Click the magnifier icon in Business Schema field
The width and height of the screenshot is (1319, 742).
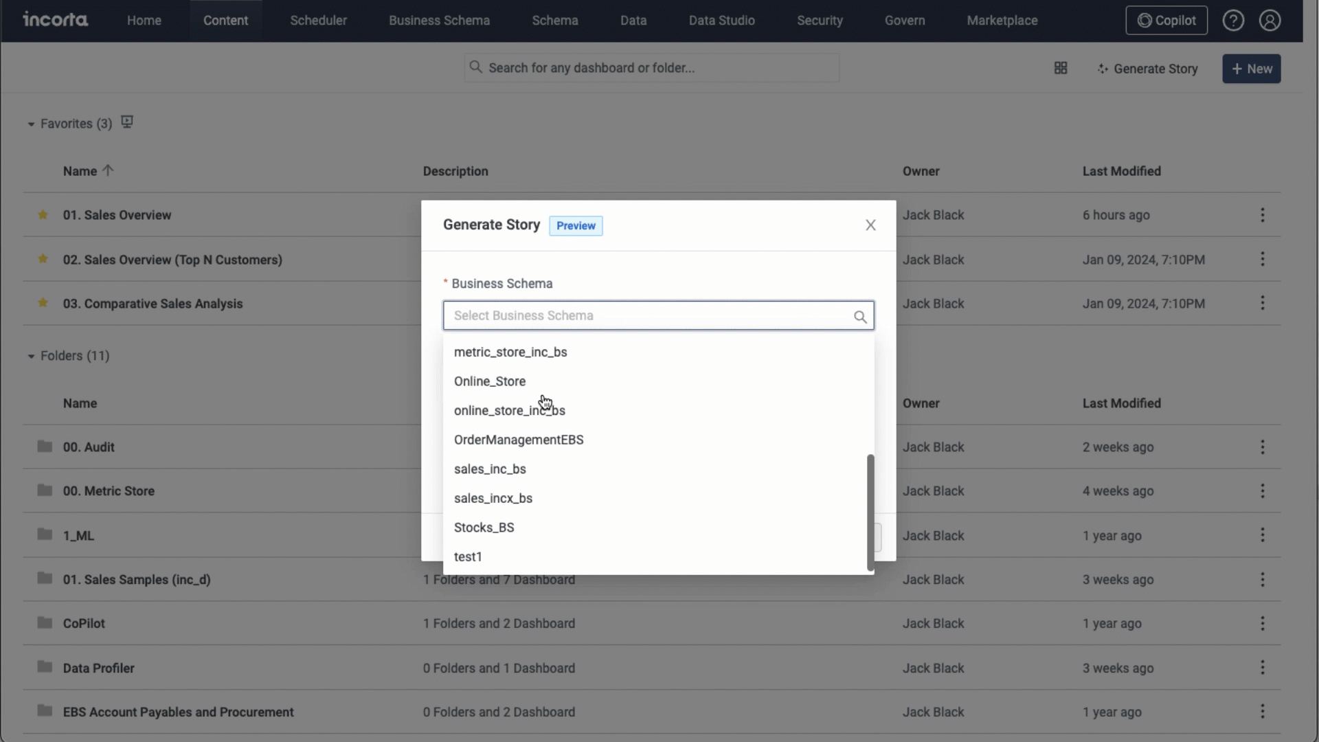tap(860, 316)
